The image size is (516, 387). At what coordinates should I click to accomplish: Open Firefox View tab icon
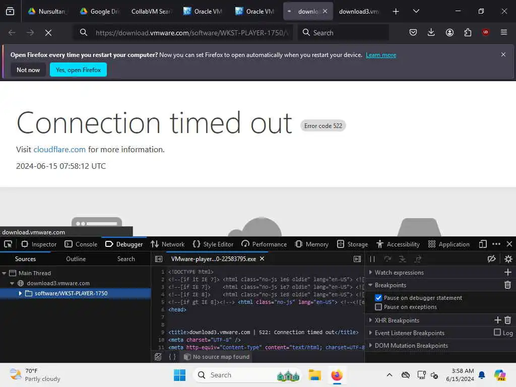click(x=10, y=12)
